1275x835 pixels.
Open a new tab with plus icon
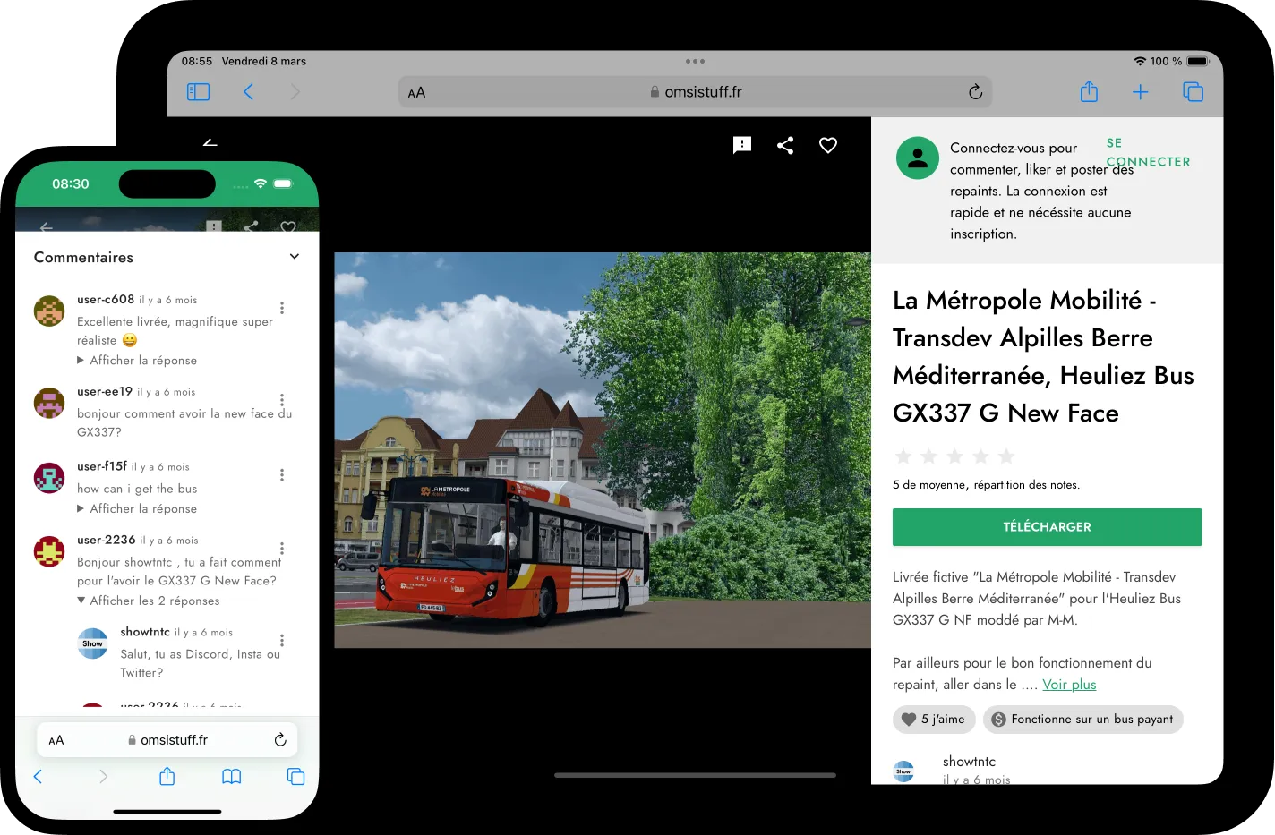[1140, 92]
